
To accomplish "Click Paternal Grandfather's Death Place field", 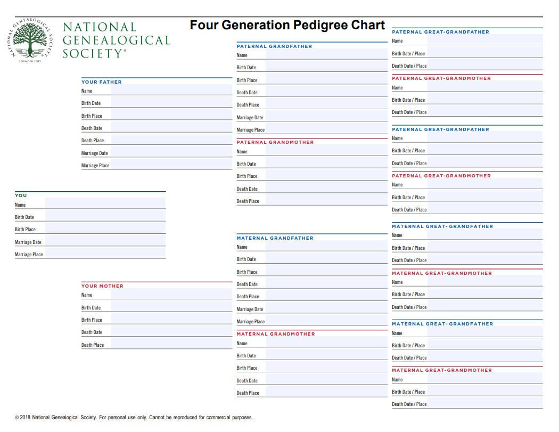I will [326, 103].
